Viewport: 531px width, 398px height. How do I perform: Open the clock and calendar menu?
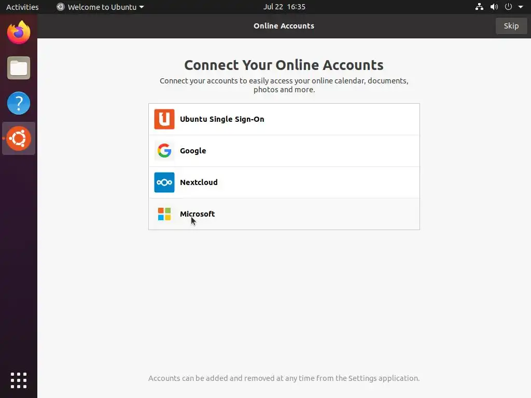pyautogui.click(x=285, y=7)
